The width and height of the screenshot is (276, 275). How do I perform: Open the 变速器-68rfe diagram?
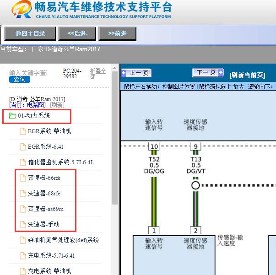click(x=44, y=194)
